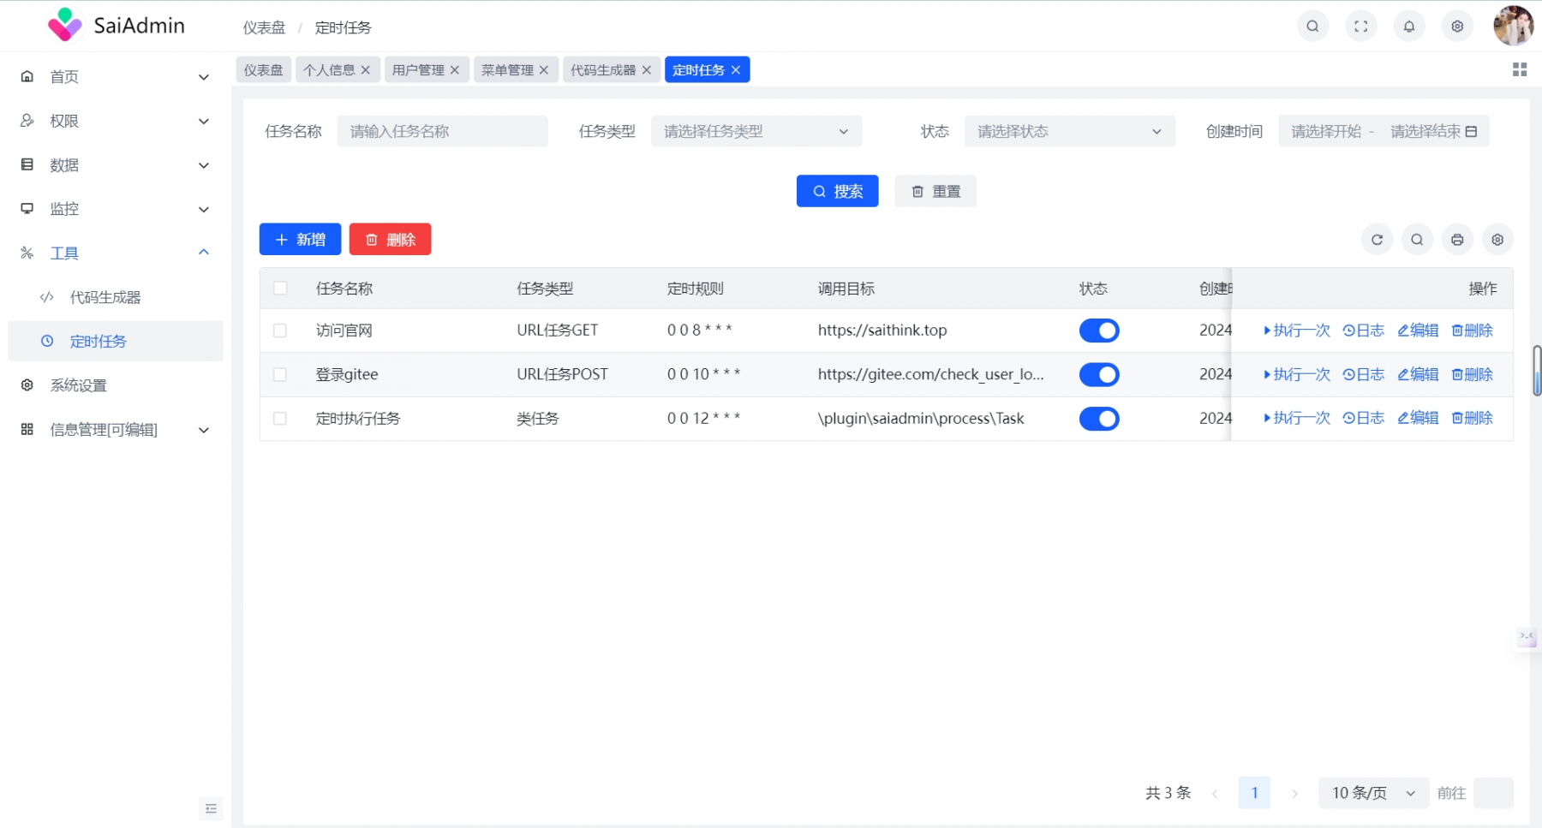Click the 任务名称 input field
The height and width of the screenshot is (828, 1542).
tap(443, 131)
